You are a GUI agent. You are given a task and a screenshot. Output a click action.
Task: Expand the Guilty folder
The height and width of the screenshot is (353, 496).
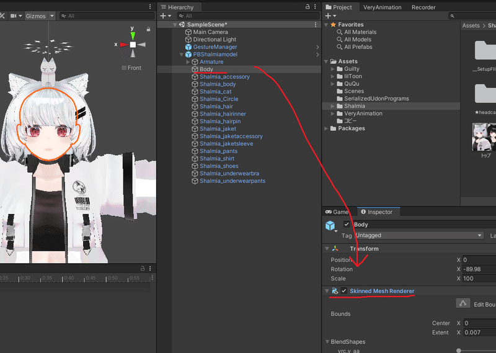coord(332,69)
